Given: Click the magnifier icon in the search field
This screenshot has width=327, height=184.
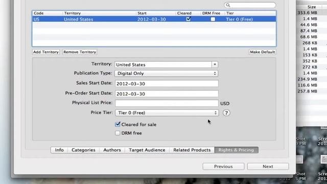Looking at the screenshot, I should tap(228, 5).
